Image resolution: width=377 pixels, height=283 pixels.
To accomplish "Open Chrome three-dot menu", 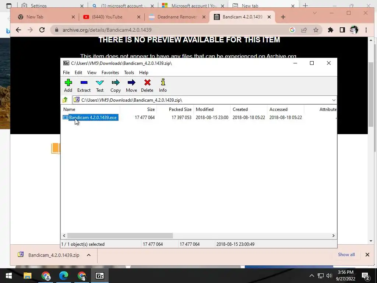I will [x=366, y=30].
